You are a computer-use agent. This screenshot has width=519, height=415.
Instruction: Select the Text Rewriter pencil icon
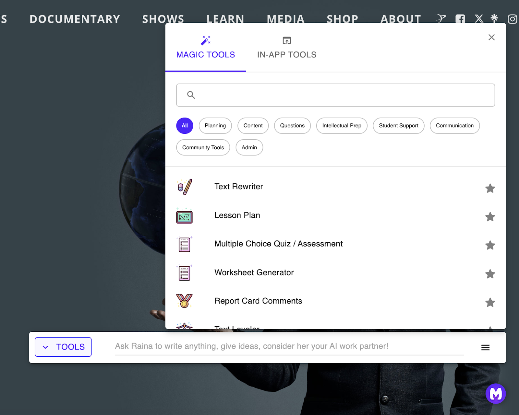pyautogui.click(x=184, y=187)
